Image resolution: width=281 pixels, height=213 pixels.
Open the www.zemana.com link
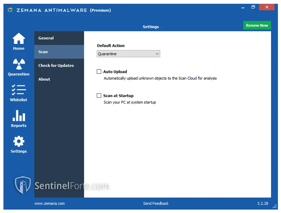(x=50, y=203)
